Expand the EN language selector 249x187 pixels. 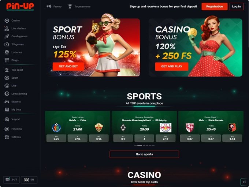point(29,180)
